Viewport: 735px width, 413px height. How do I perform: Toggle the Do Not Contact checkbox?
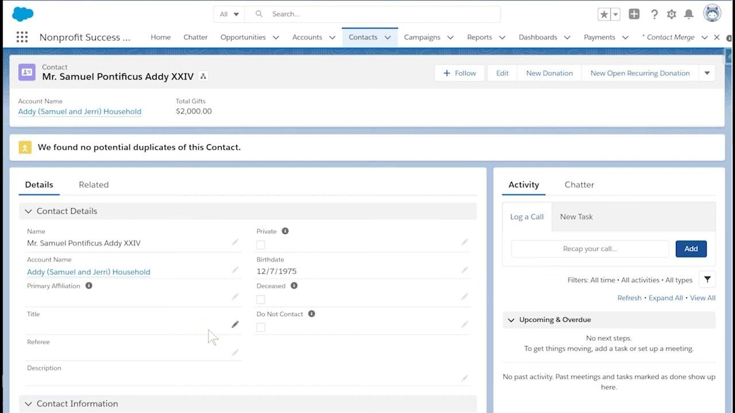(261, 327)
